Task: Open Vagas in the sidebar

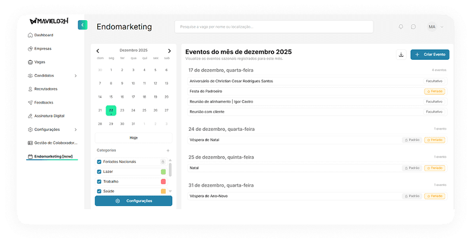Action: click(x=36, y=62)
